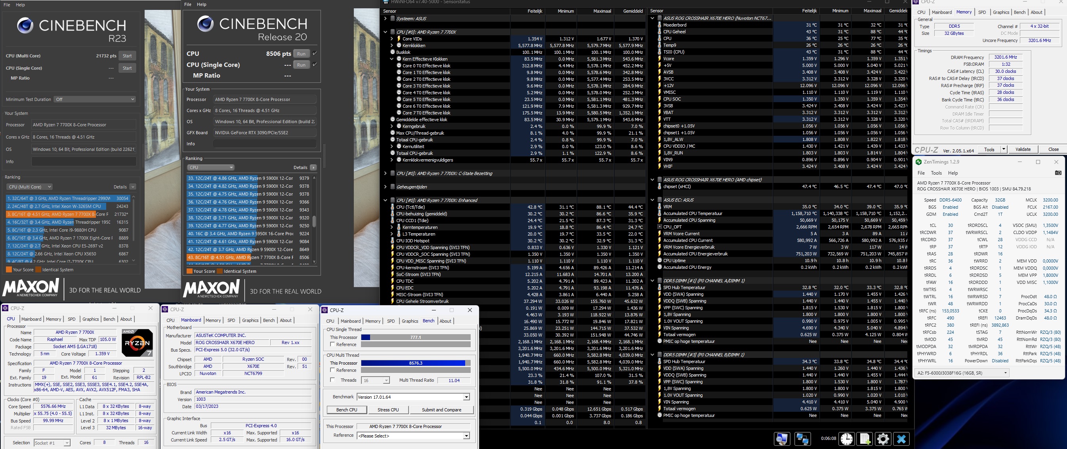Click Validate button in CPU-Z Memory
The width and height of the screenshot is (1067, 449).
1023,149
